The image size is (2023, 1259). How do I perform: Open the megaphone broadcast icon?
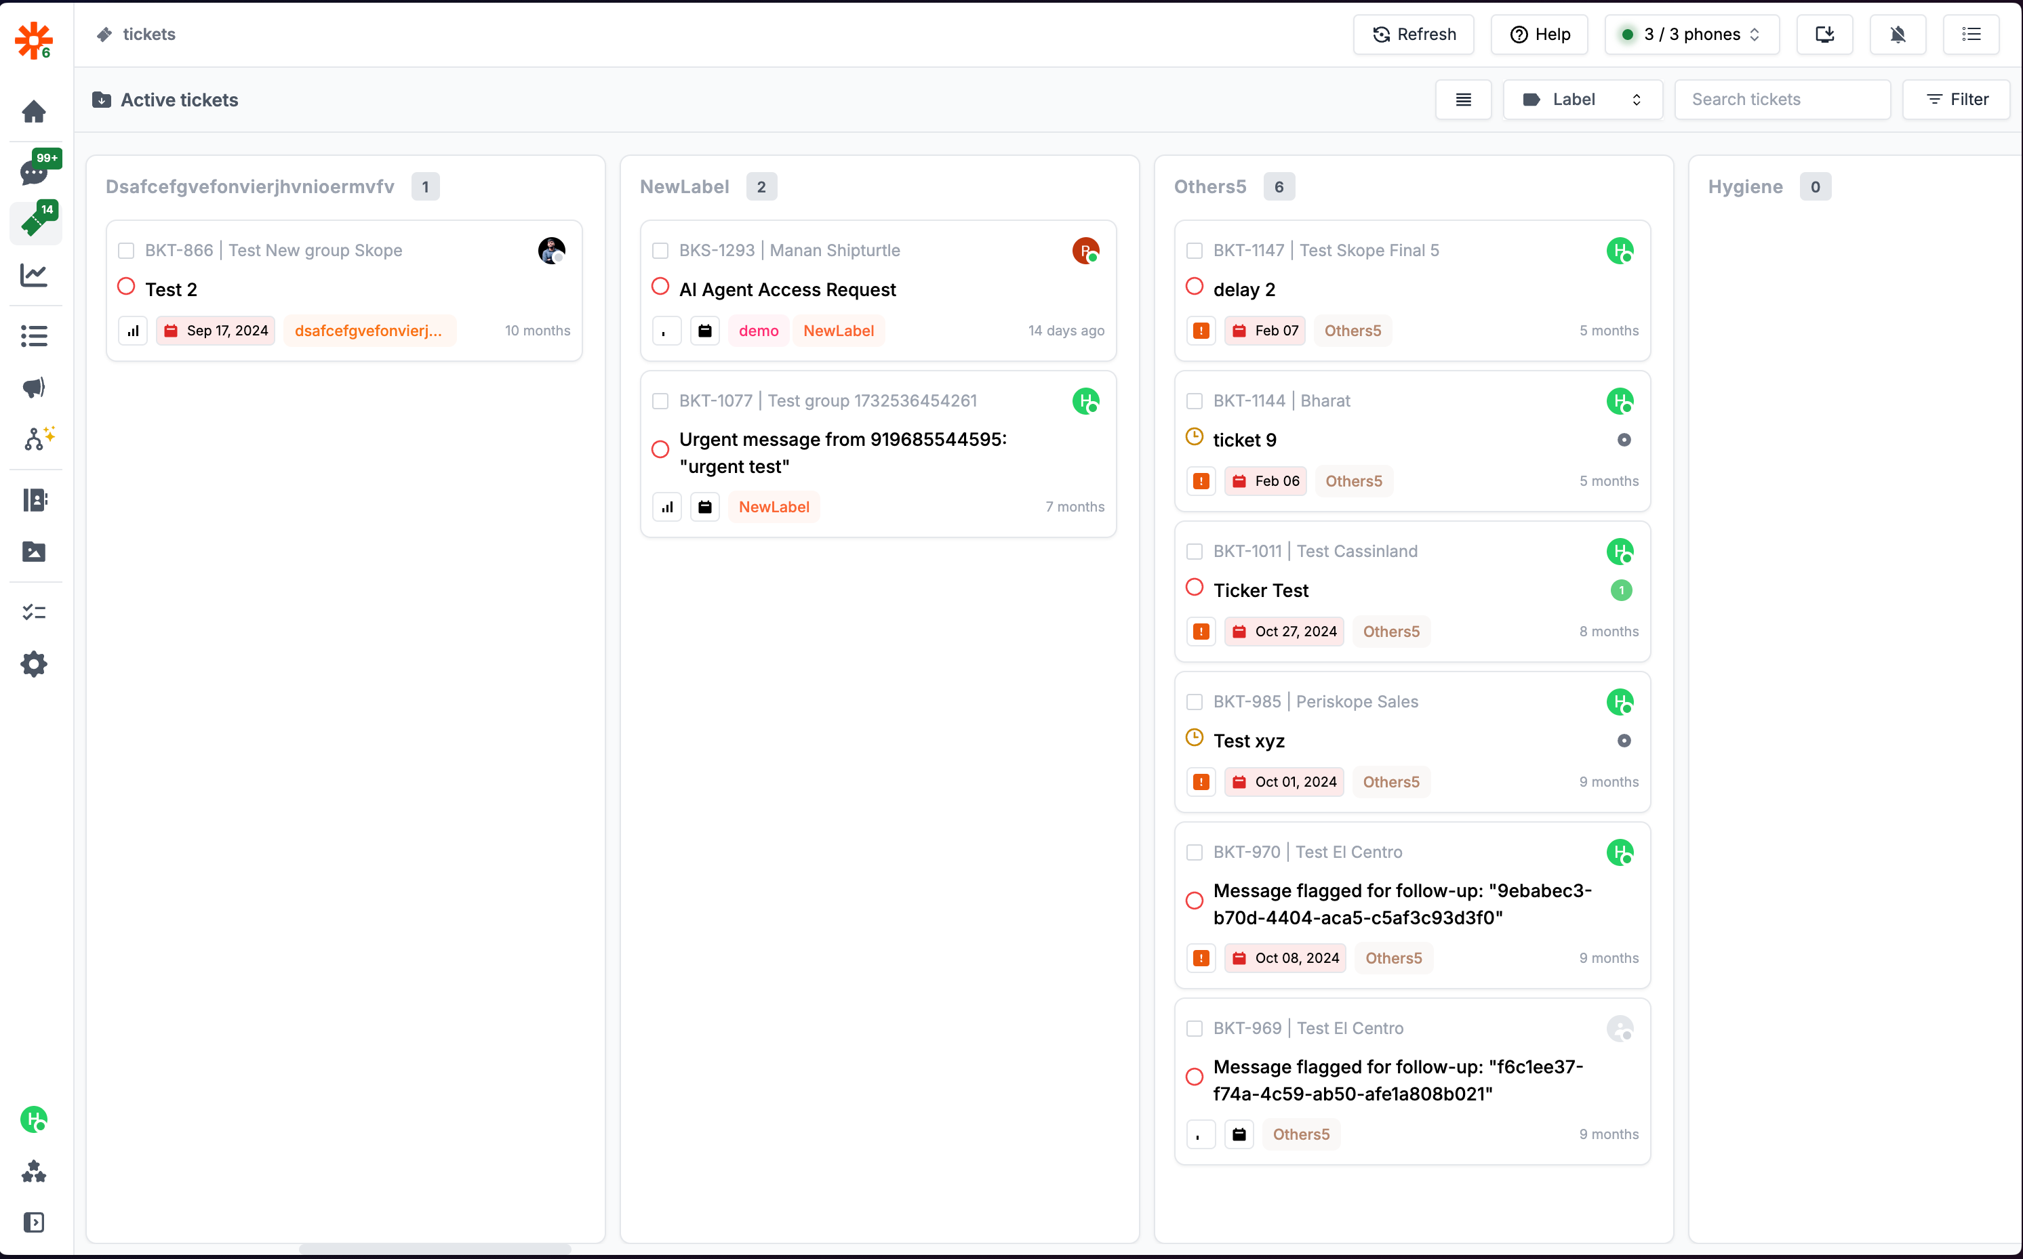point(34,387)
